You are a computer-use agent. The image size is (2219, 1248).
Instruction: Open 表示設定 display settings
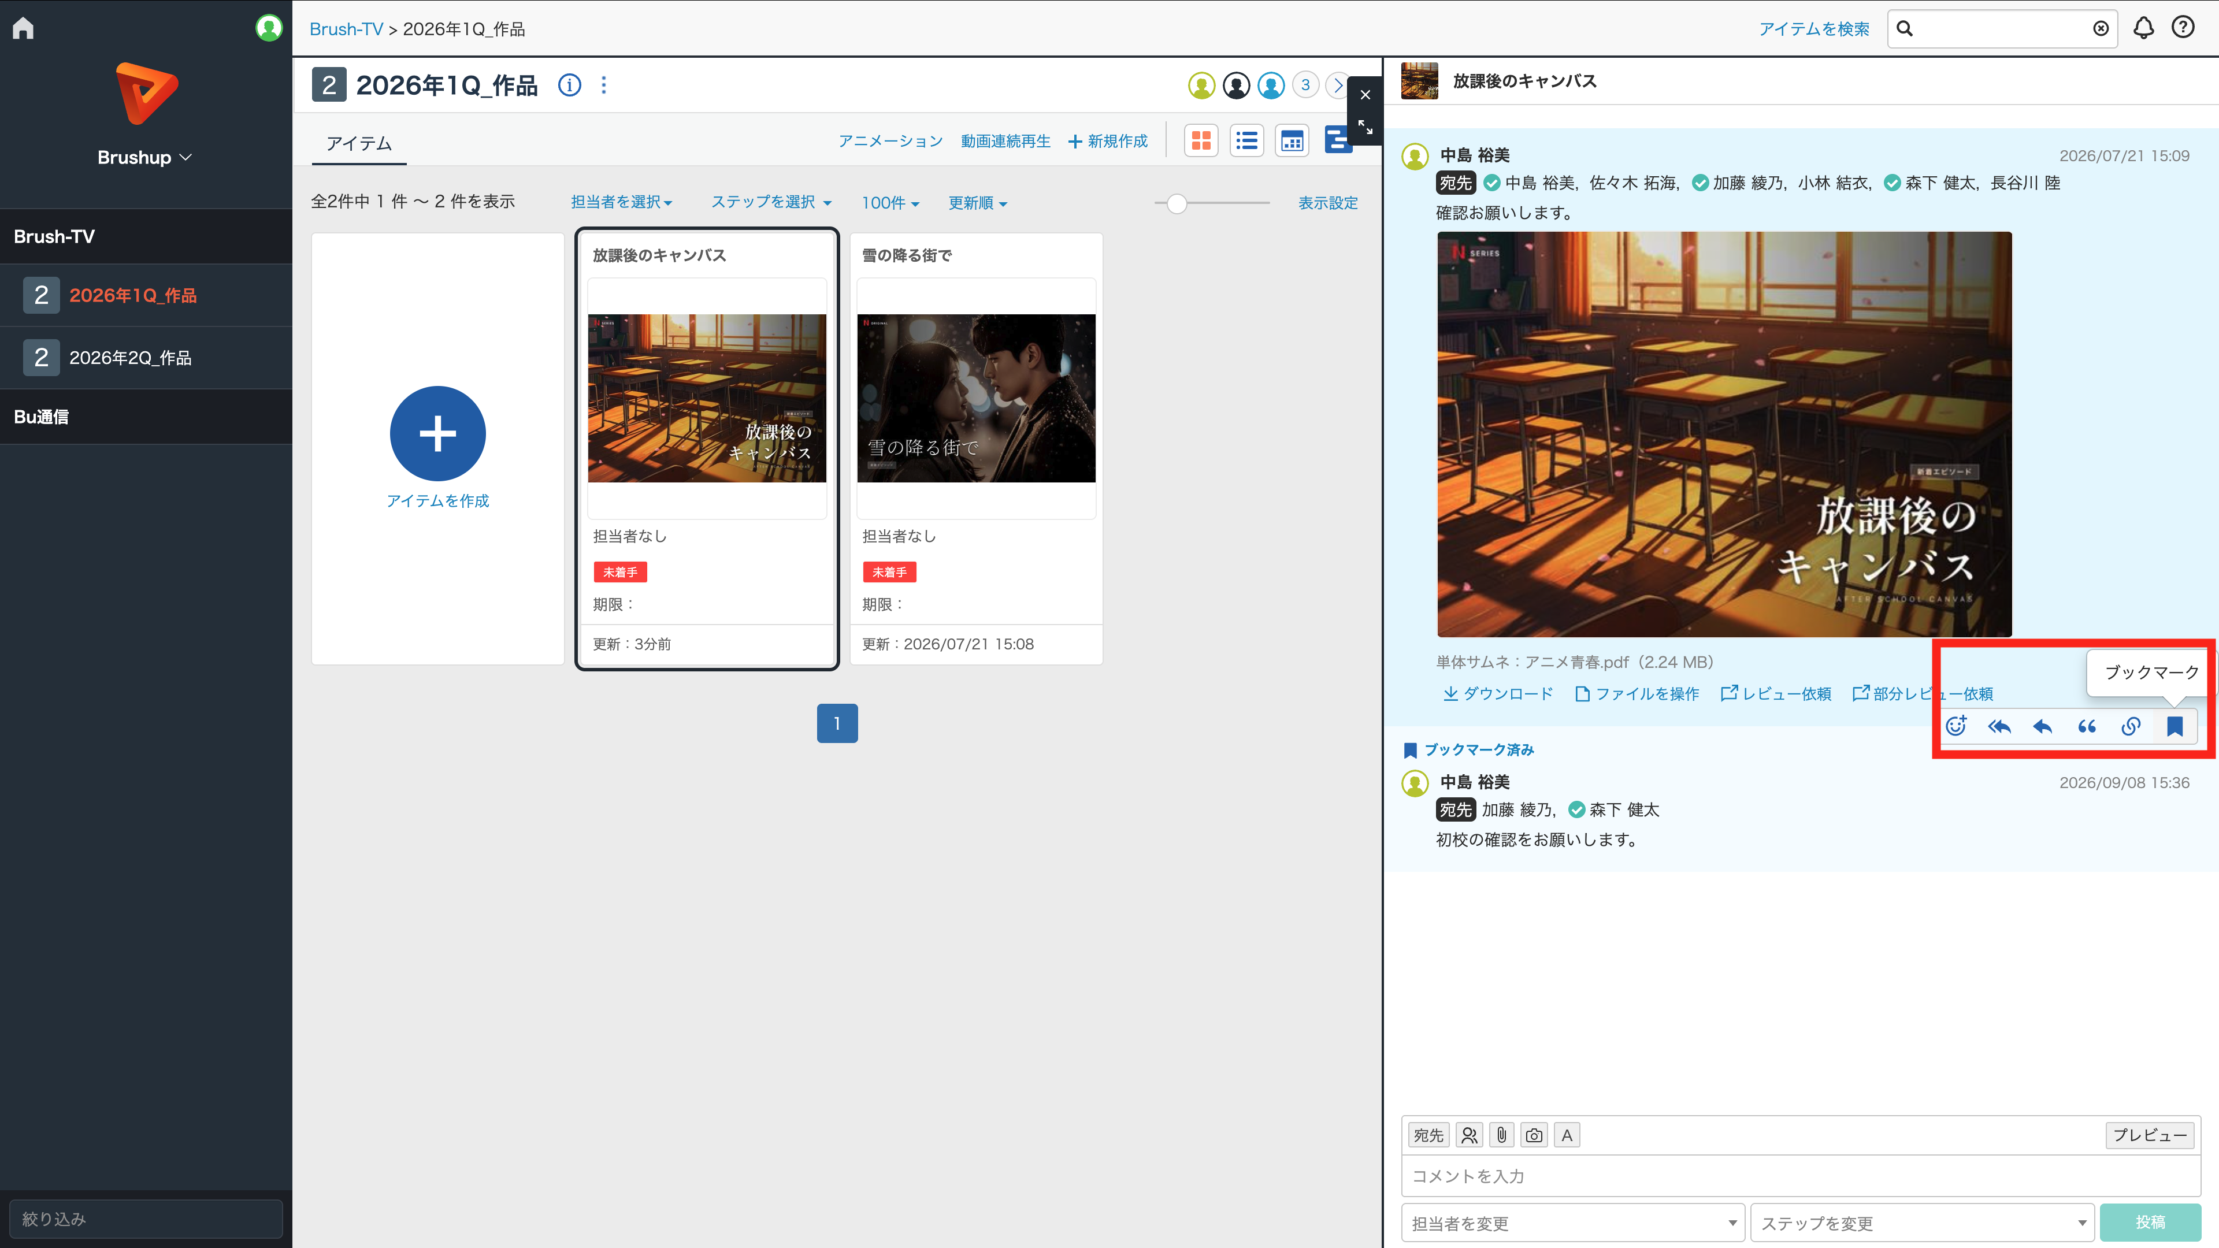tap(1329, 203)
